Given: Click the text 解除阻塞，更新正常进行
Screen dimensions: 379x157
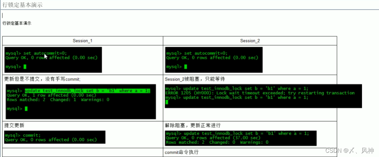Looking at the screenshot, I should tap(193, 126).
